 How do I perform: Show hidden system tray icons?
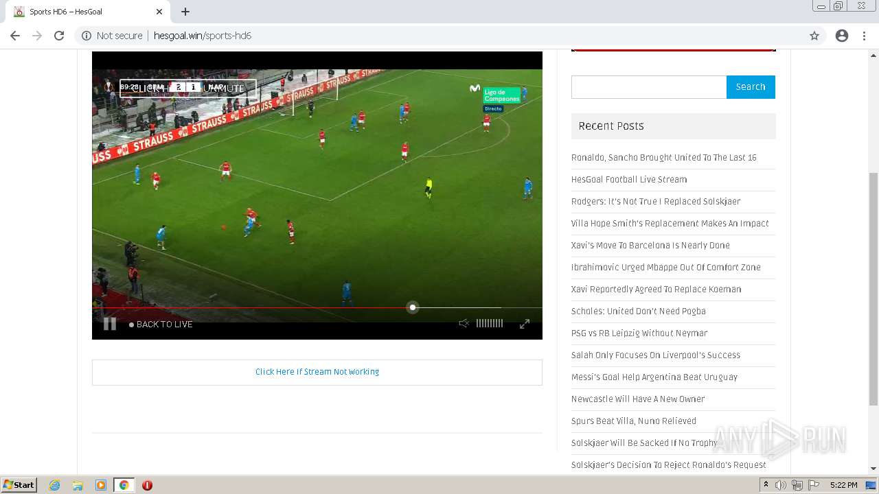pos(766,485)
